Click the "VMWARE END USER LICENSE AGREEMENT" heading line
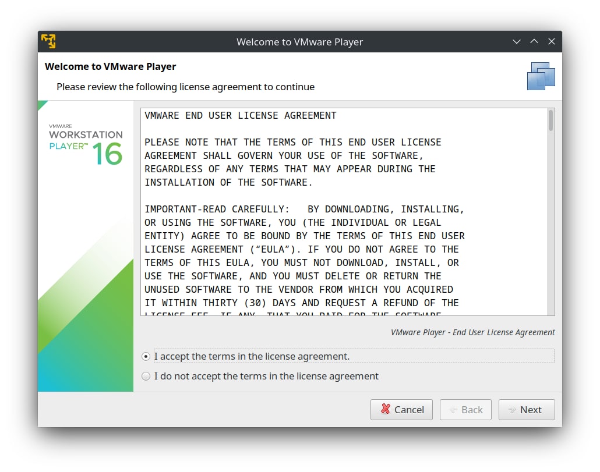This screenshot has height=472, width=600. [241, 115]
